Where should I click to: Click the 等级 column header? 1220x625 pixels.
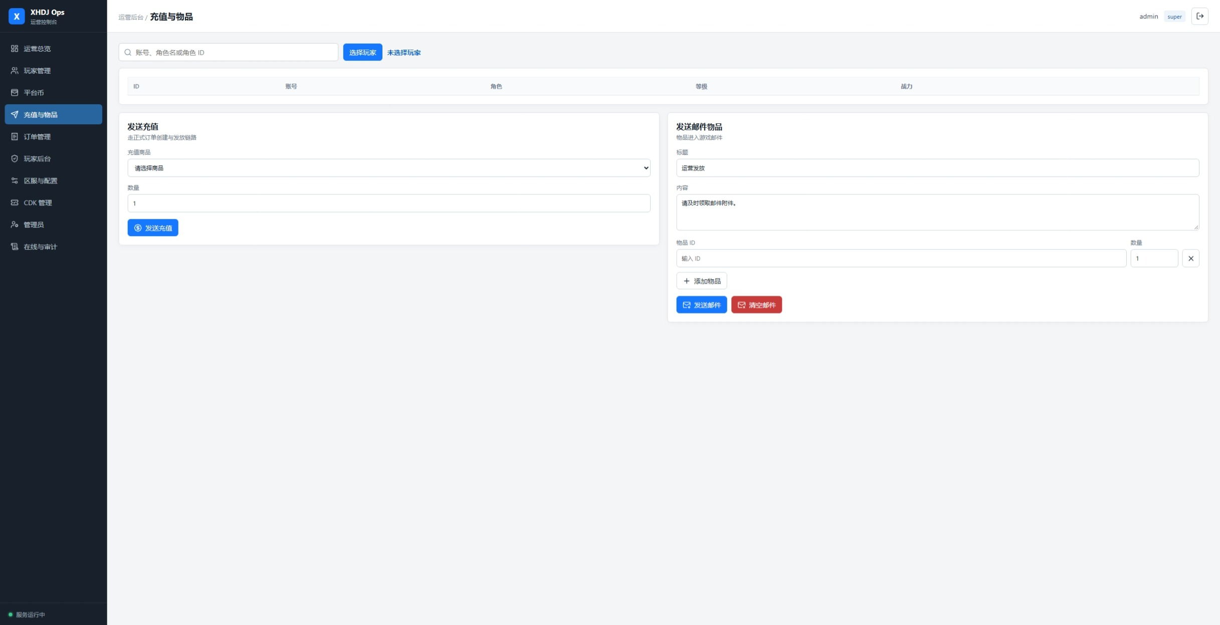[701, 86]
